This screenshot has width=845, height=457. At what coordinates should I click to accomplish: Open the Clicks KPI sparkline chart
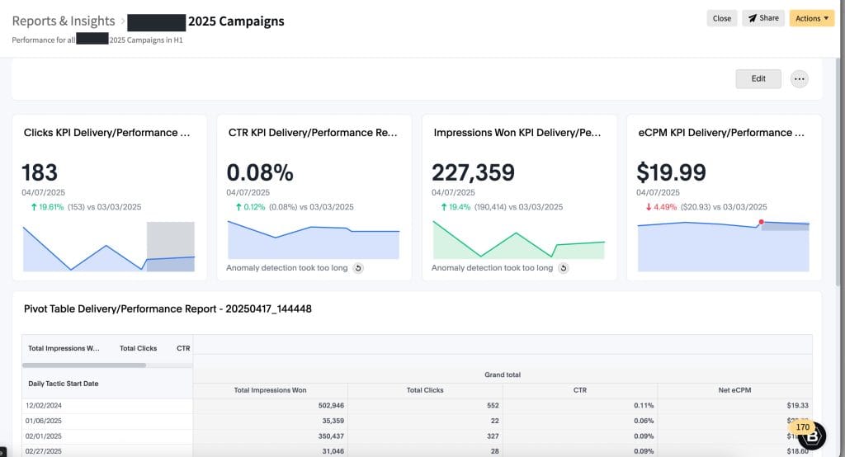coord(108,247)
